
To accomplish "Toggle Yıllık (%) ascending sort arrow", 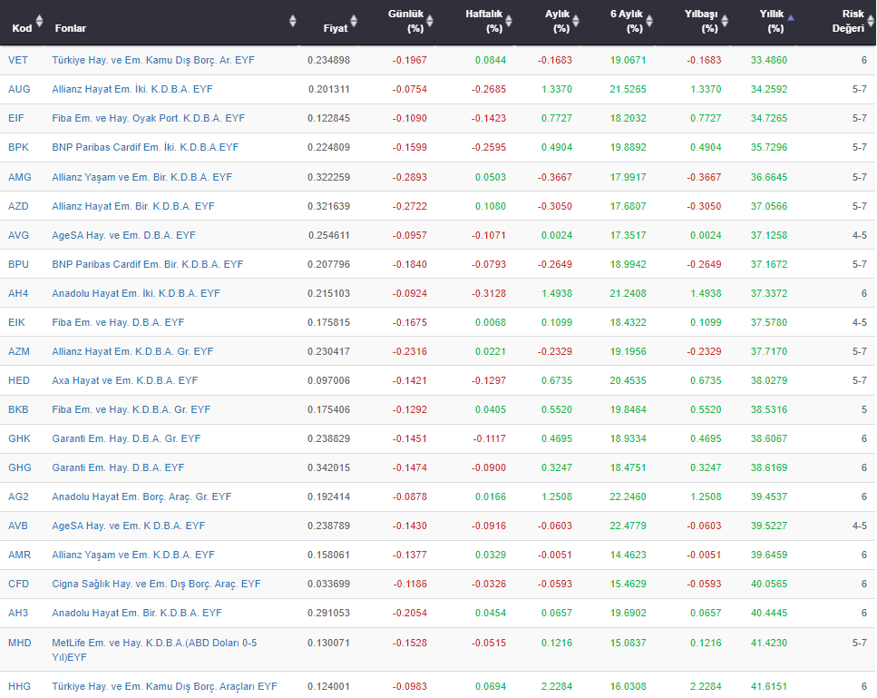I will click(x=791, y=18).
